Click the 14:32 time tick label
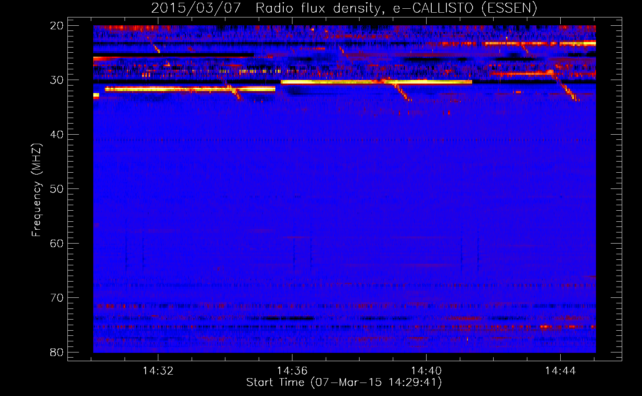This screenshot has width=642, height=396. (158, 371)
